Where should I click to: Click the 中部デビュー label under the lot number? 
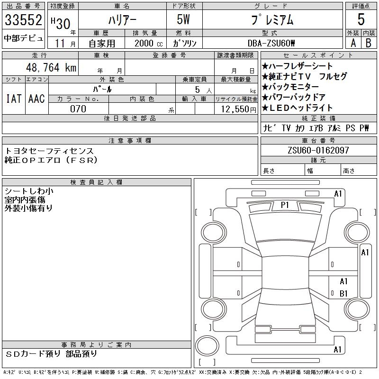(x=23, y=38)
